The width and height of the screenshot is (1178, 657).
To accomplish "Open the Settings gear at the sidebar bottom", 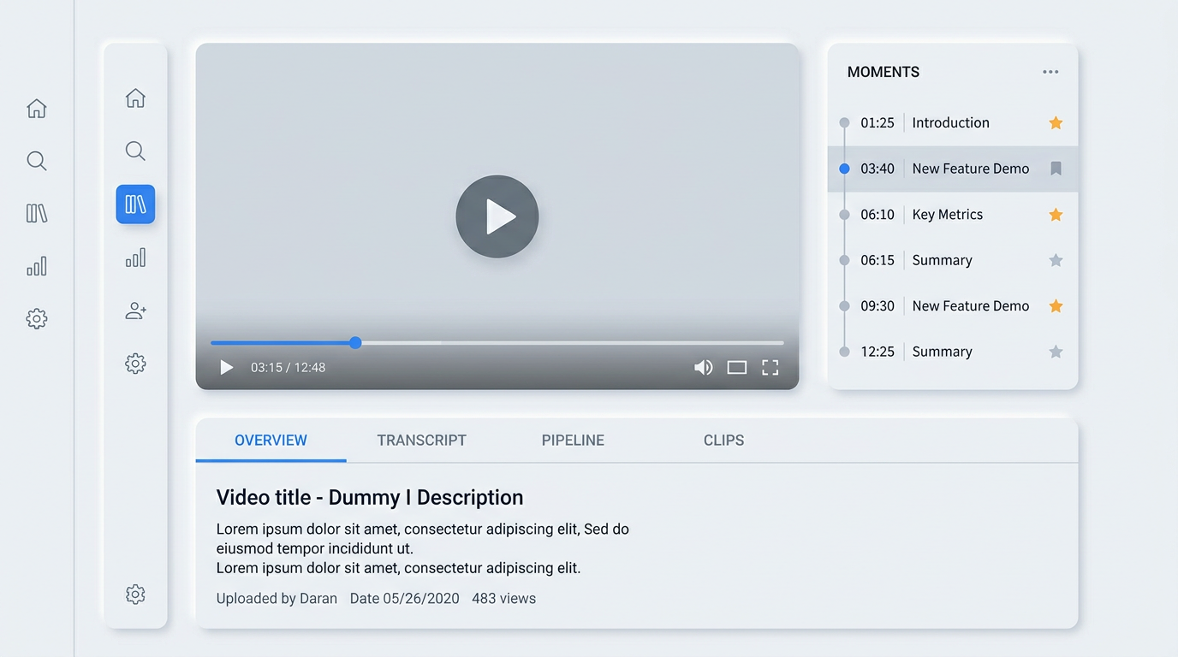I will (x=135, y=595).
